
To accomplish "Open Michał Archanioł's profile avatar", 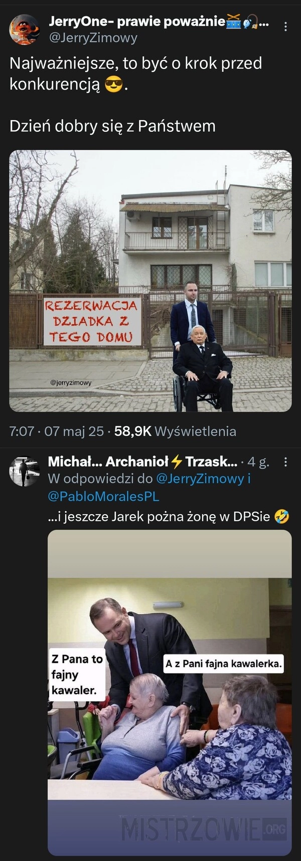I will click(x=24, y=471).
